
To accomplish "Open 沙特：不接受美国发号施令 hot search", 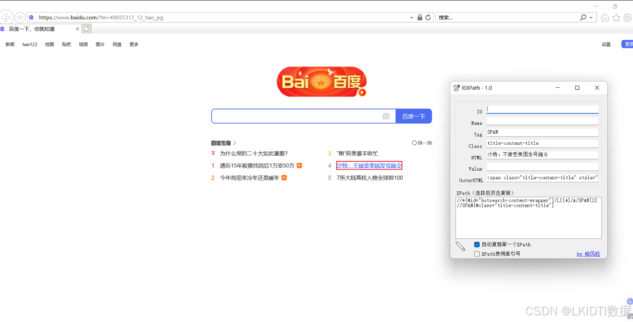I will [369, 166].
